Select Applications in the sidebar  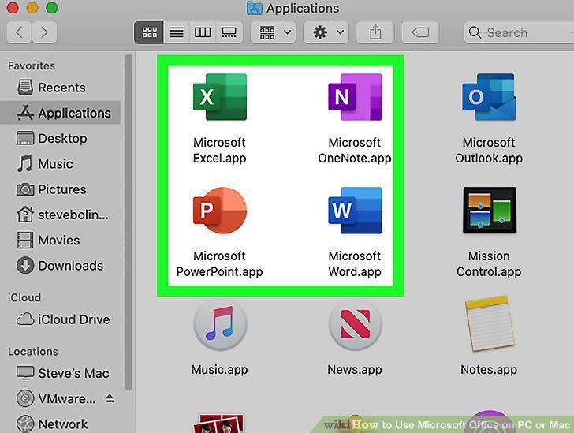[x=61, y=113]
